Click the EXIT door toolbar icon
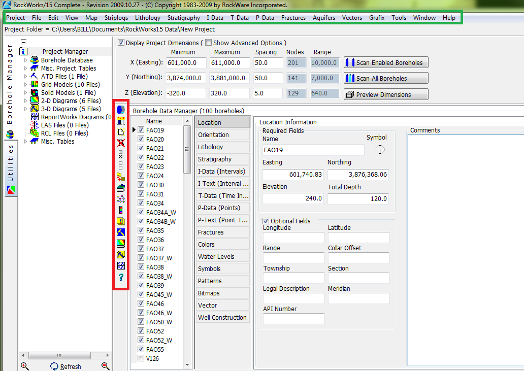 121,121
